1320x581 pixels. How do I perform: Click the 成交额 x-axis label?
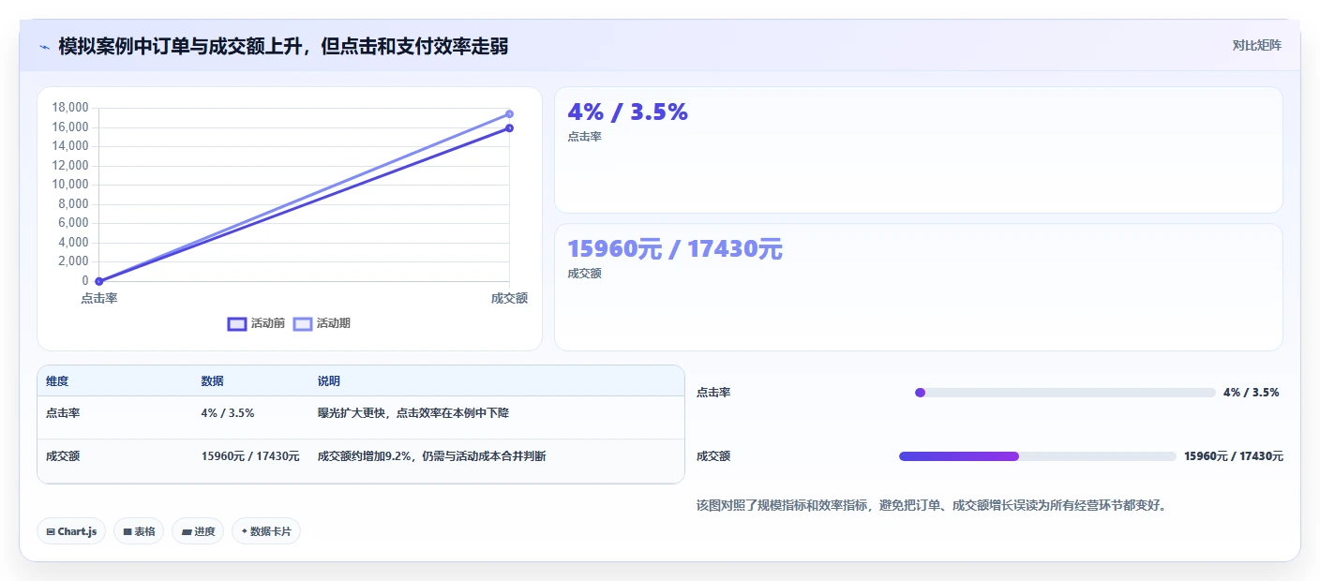[509, 298]
